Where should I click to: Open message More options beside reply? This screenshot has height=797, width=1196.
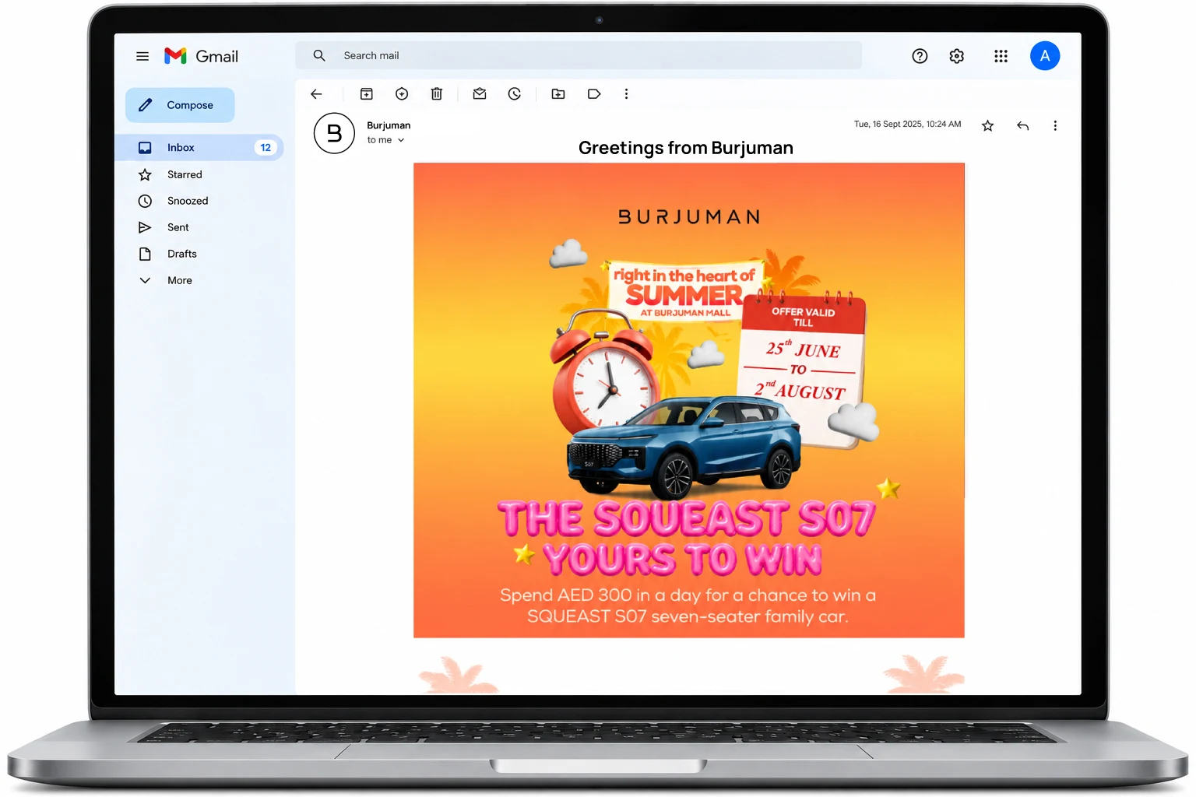[1055, 125]
